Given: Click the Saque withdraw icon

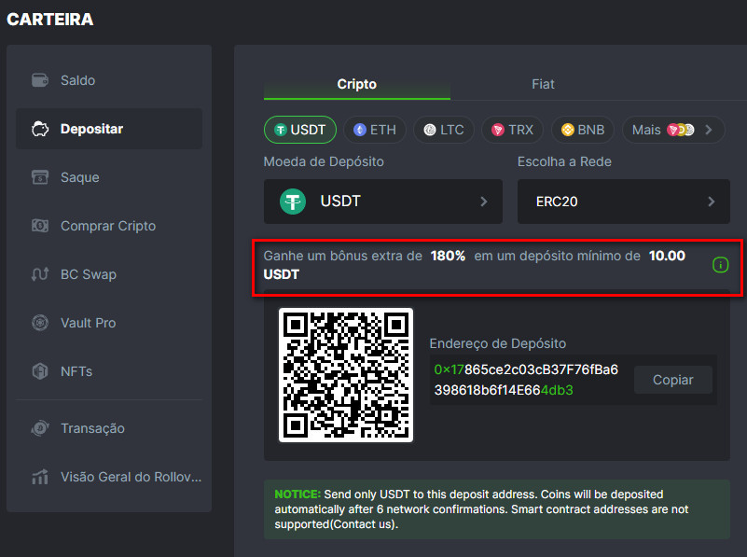Looking at the screenshot, I should click(x=40, y=177).
